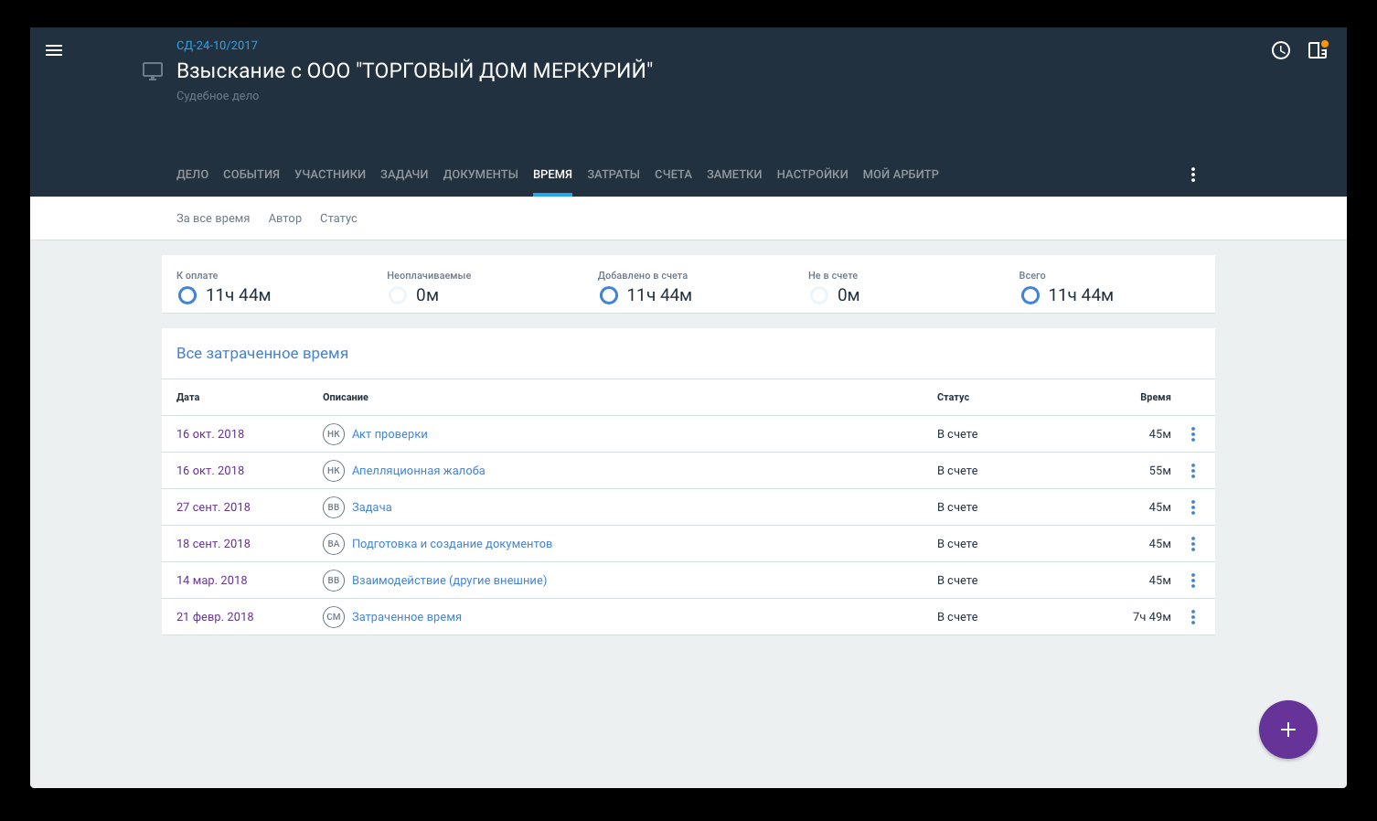Open case number СД-24-10/2017 link

pyautogui.click(x=217, y=46)
